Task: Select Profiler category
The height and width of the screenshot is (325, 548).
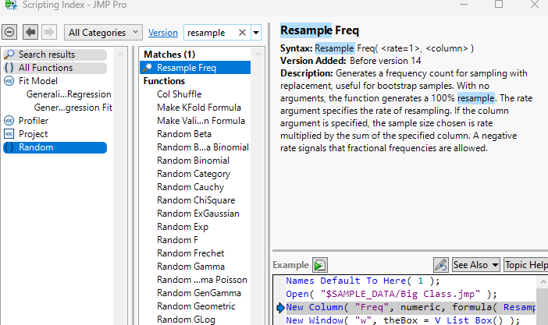Action: click(x=34, y=121)
